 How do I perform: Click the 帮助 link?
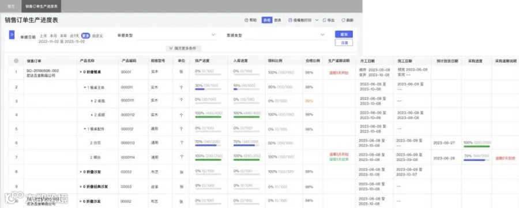[x=251, y=20]
